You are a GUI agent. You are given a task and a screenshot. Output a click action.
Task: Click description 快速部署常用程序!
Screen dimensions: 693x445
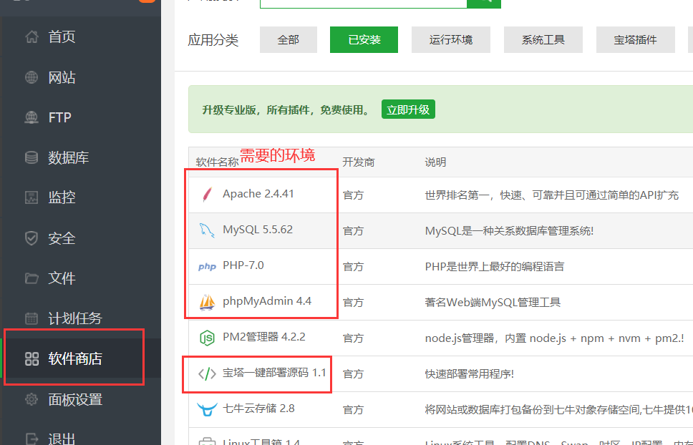[x=470, y=374]
